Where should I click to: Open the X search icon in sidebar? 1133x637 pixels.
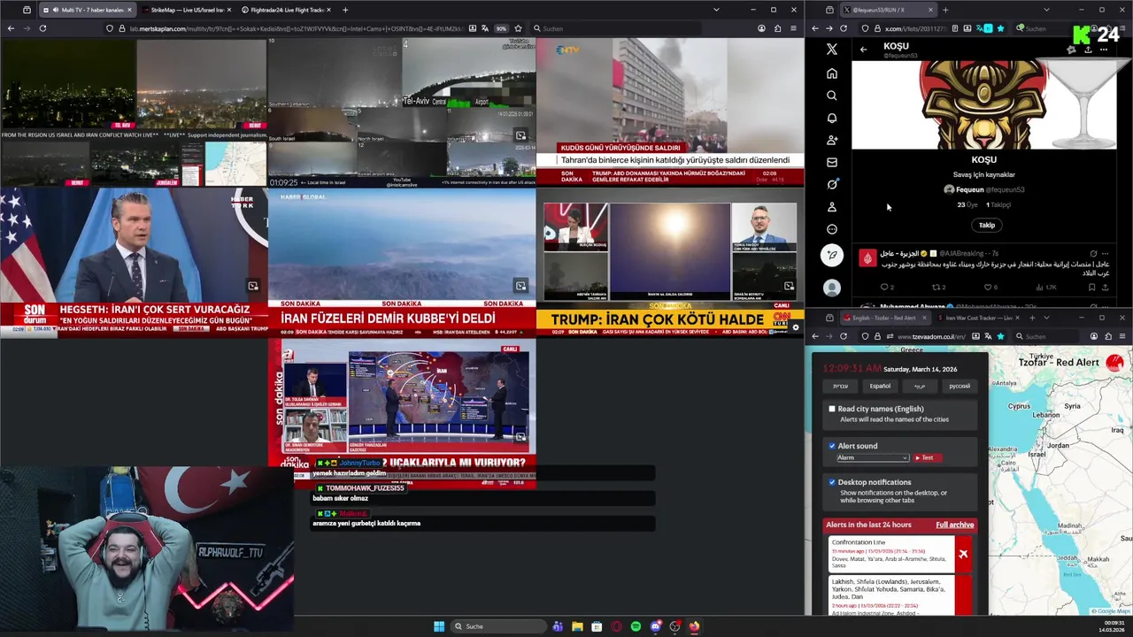[831, 96]
